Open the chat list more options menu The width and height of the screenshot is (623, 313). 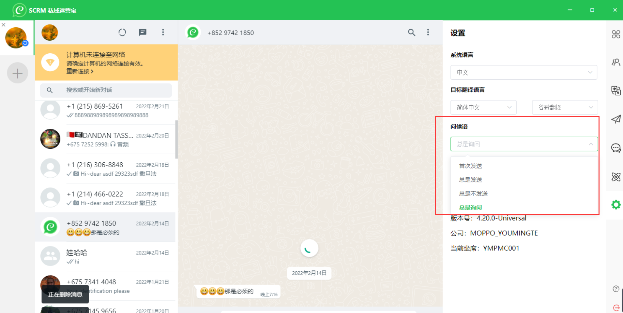coord(163,32)
